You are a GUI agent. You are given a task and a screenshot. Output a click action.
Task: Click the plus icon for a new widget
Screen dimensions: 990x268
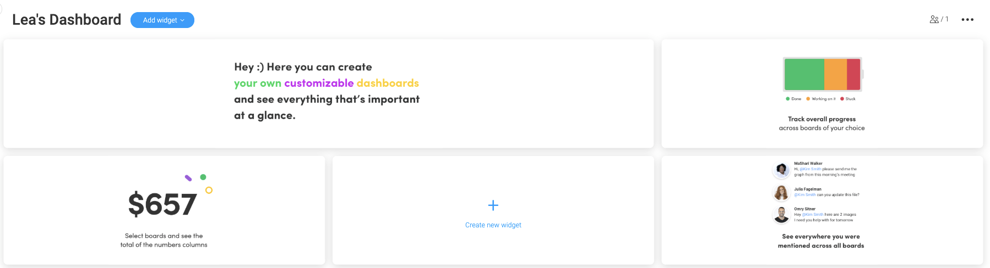pos(493,205)
